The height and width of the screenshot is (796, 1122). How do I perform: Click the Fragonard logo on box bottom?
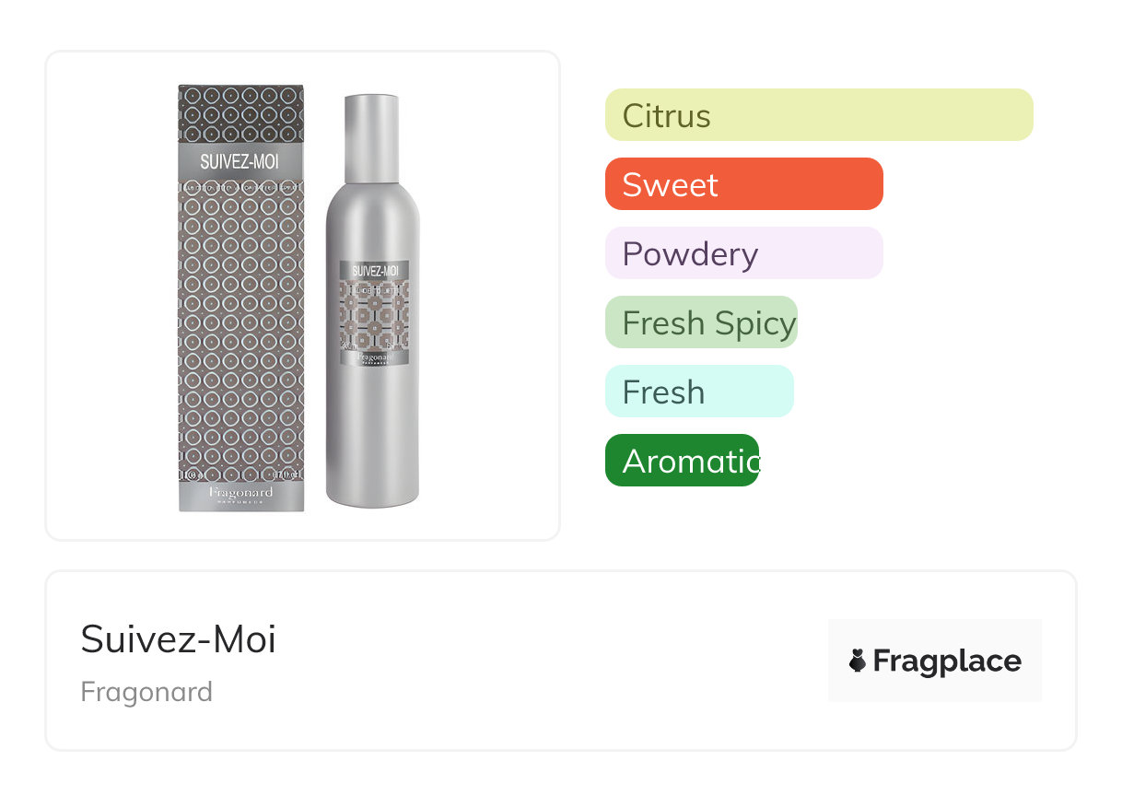[x=241, y=494]
